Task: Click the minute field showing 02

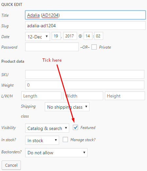Action: [x=99, y=36]
